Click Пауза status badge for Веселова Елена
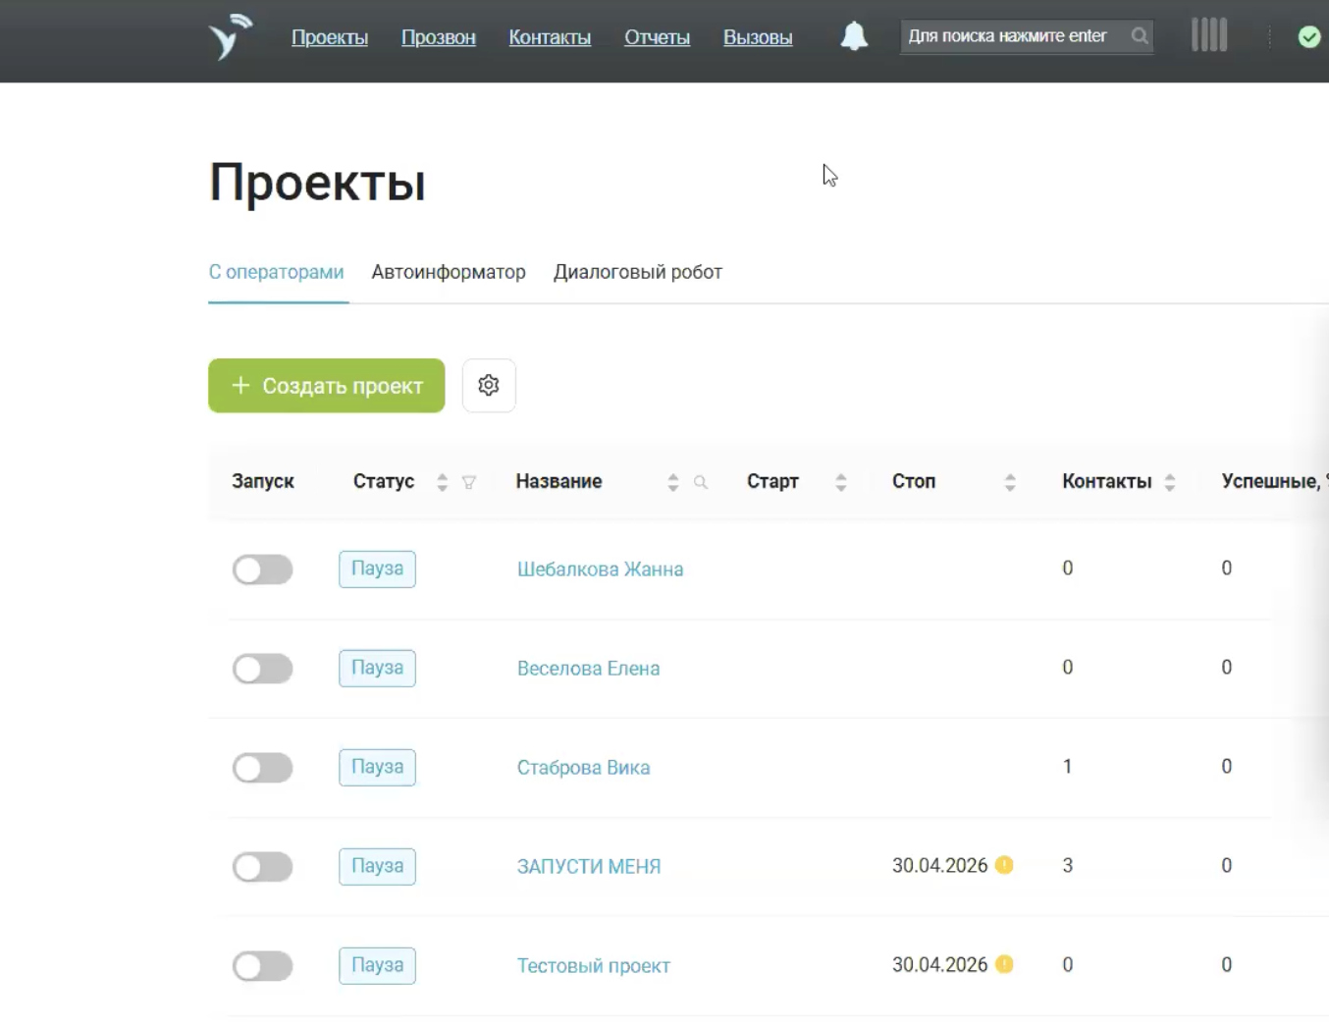 click(x=378, y=668)
